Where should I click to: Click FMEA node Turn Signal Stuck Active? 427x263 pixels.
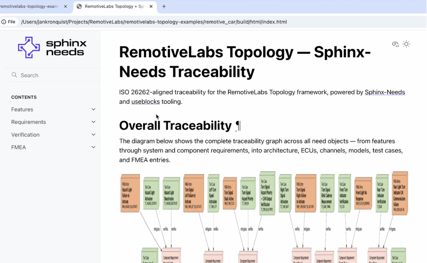pyautogui.click(x=230, y=193)
